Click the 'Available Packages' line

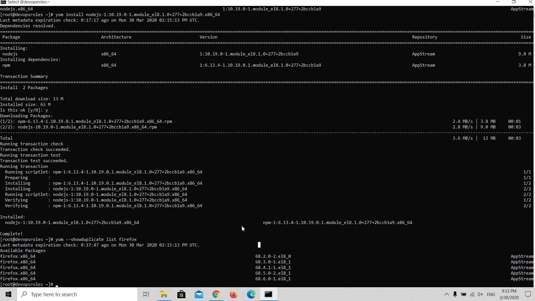tap(23, 251)
